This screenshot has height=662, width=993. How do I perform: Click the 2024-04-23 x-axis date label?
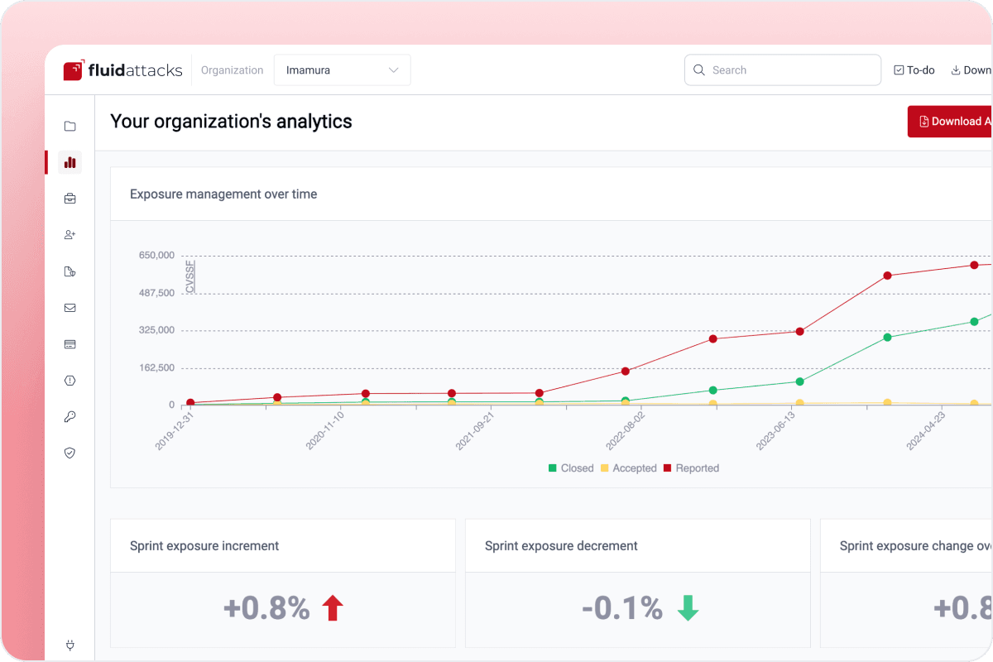pos(925,431)
